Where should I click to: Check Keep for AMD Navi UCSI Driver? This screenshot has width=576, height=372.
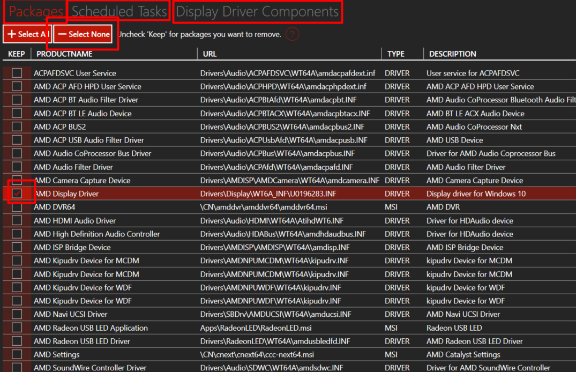(x=17, y=314)
